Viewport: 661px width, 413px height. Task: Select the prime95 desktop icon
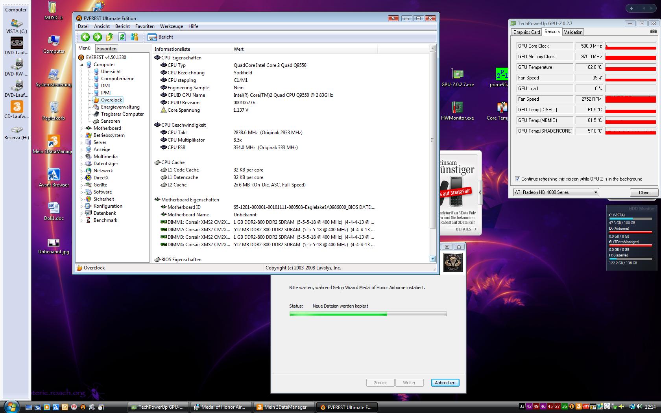click(x=499, y=77)
